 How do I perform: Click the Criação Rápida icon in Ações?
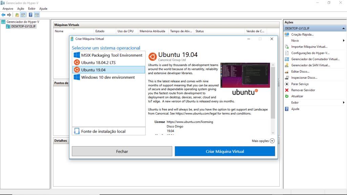click(x=287, y=35)
